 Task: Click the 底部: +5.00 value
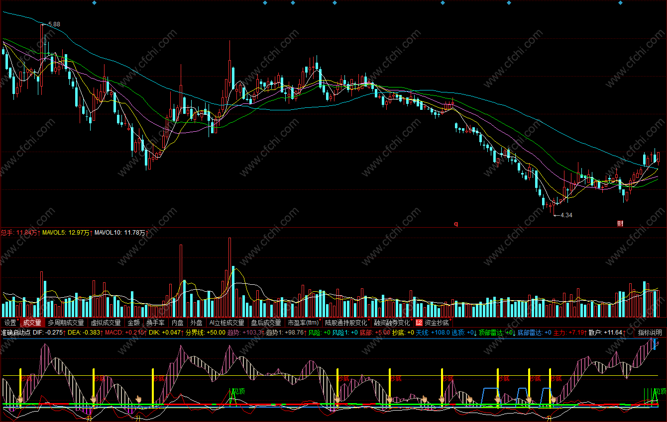(375, 333)
